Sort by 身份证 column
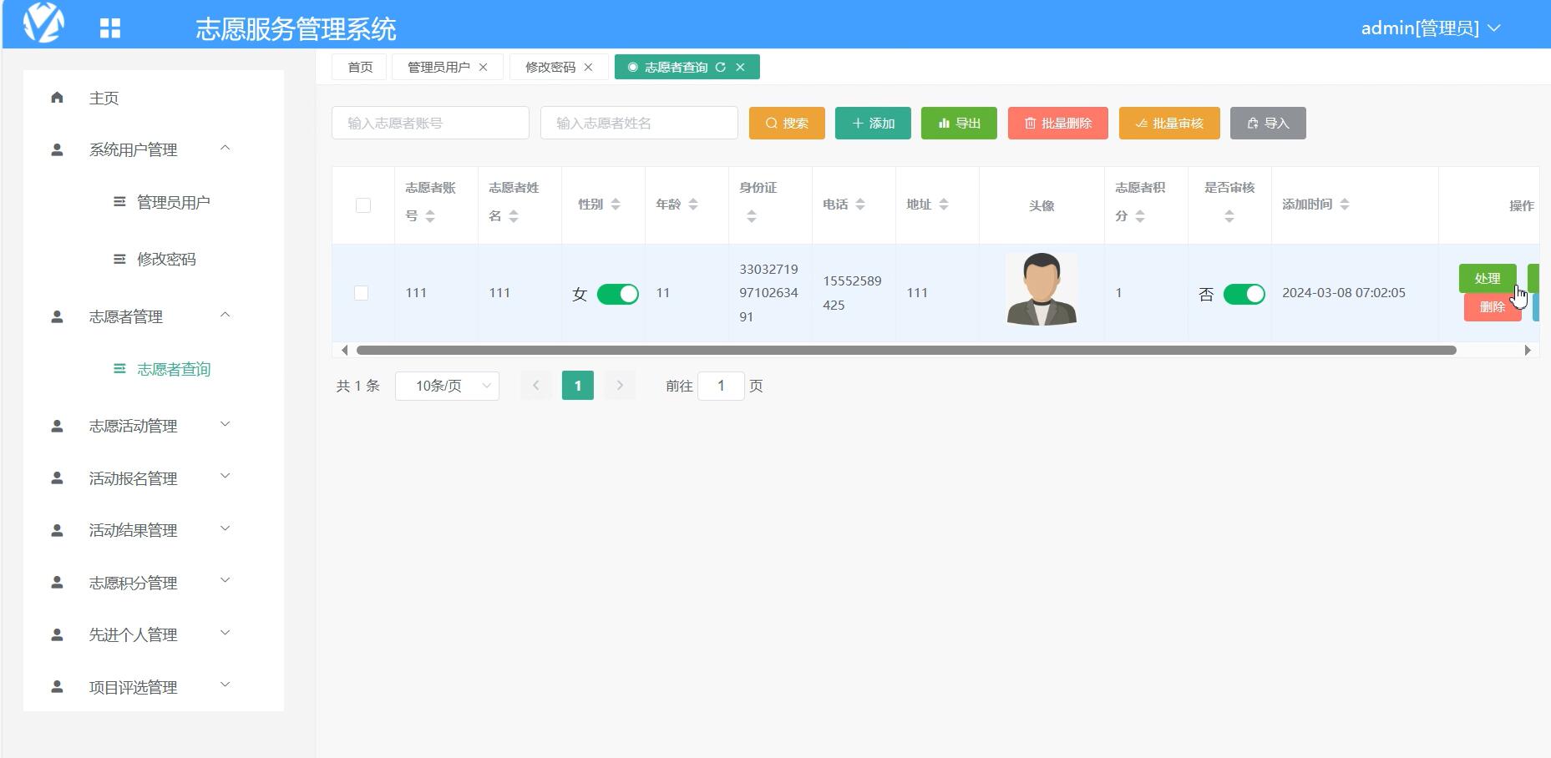Image resolution: width=1551 pixels, height=758 pixels. click(752, 216)
